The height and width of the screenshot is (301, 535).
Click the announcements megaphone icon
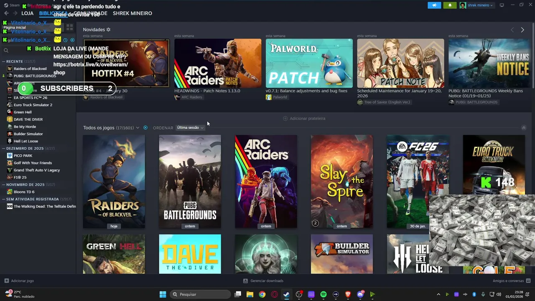tap(434, 5)
